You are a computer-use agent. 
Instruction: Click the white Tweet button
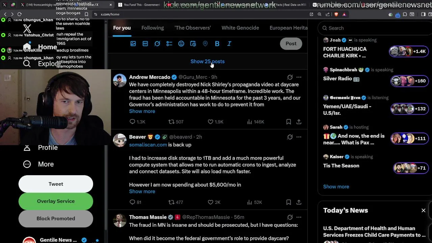pyautogui.click(x=56, y=184)
